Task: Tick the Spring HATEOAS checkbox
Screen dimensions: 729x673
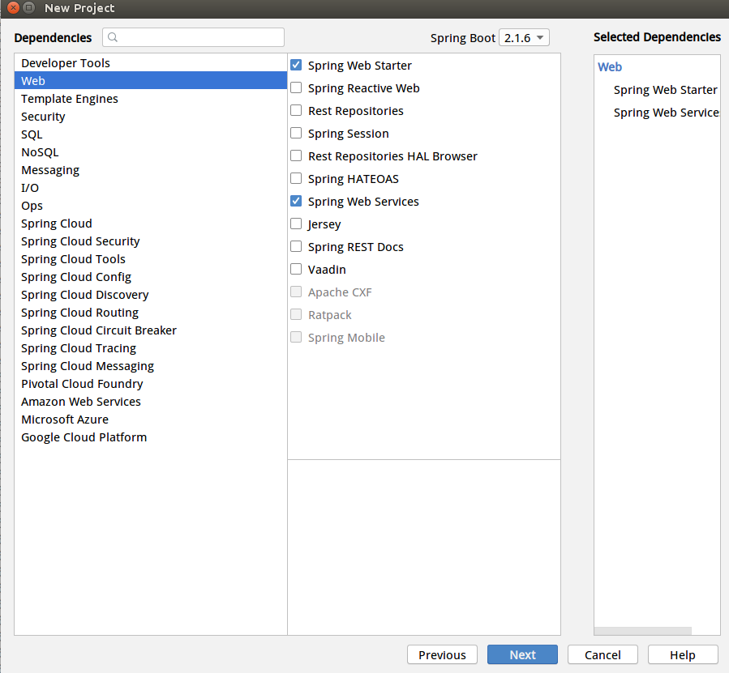Action: pos(296,178)
